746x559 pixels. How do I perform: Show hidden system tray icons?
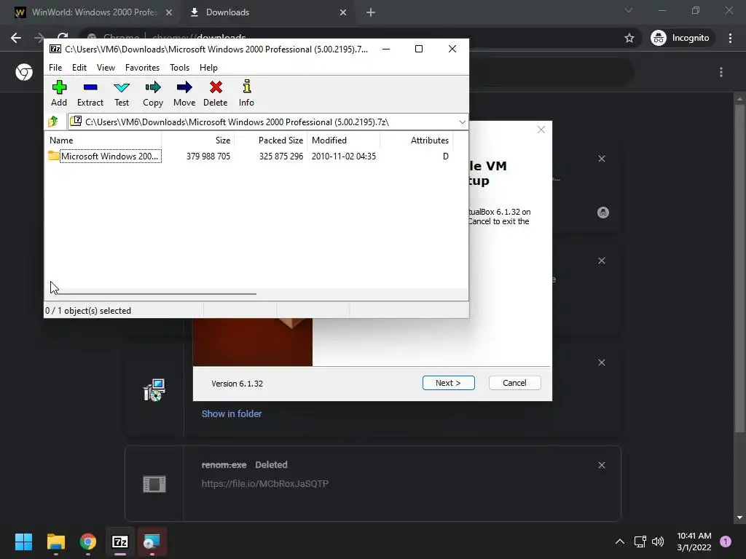point(619,542)
